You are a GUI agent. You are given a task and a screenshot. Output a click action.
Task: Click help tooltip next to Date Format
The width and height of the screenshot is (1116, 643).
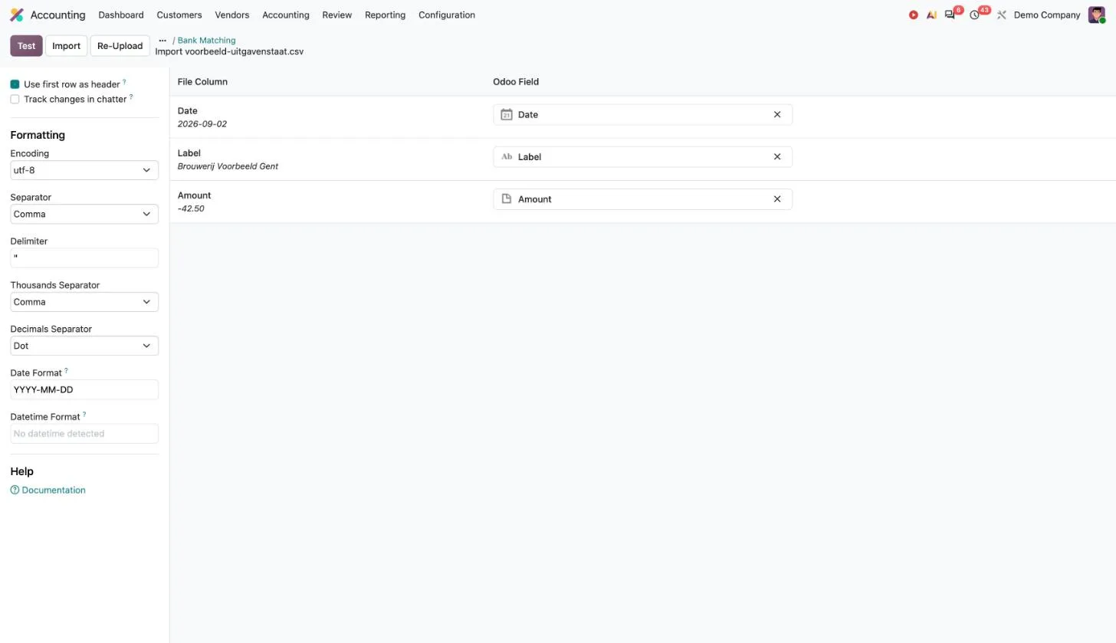66,371
